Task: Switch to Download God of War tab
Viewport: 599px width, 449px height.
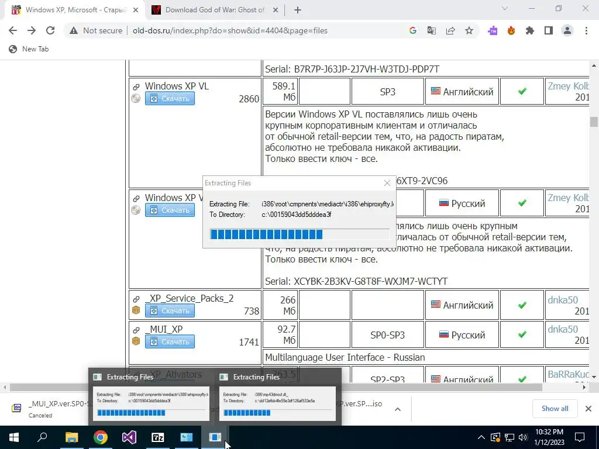Action: click(215, 10)
